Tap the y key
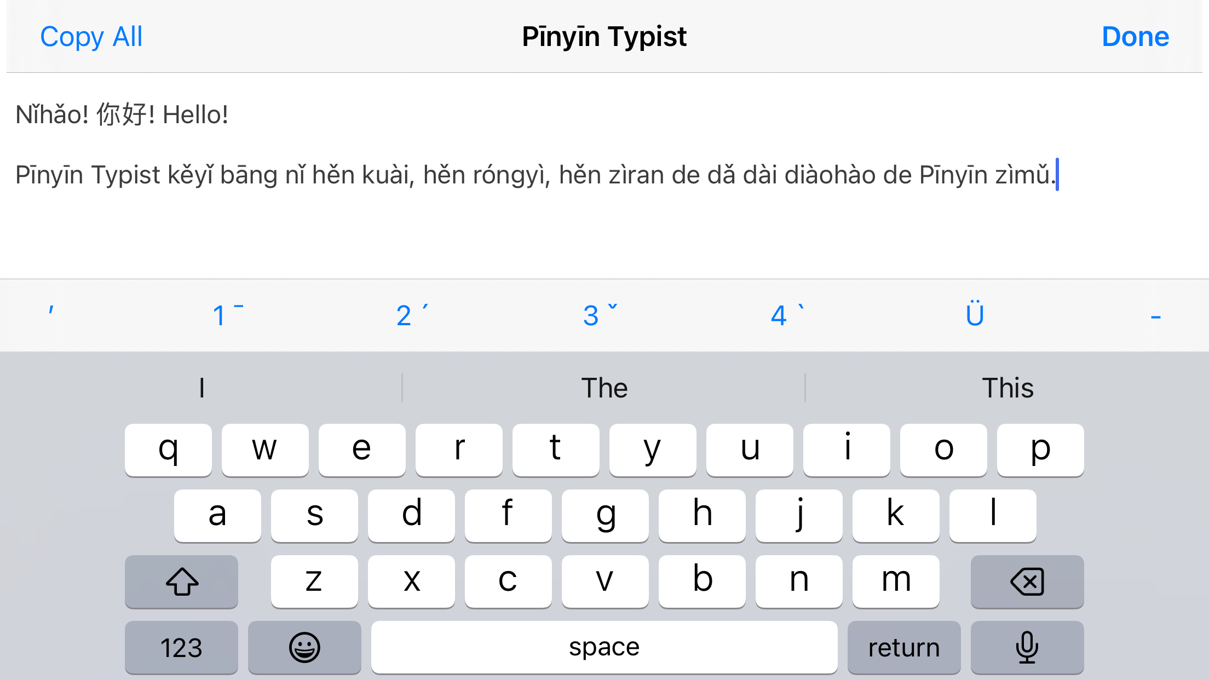This screenshot has height=680, width=1209. pyautogui.click(x=653, y=450)
